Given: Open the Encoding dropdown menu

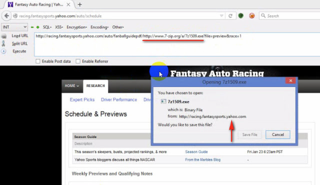Looking at the screenshot, I should 99,27.
